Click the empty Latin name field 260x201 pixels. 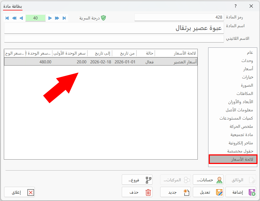(x=114, y=39)
